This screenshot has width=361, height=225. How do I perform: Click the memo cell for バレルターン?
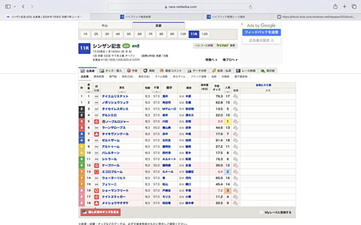(x=268, y=153)
